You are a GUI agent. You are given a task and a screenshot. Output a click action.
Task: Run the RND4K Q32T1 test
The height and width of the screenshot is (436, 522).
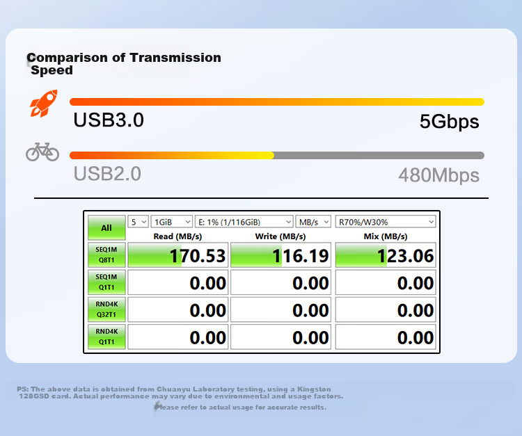pyautogui.click(x=106, y=309)
